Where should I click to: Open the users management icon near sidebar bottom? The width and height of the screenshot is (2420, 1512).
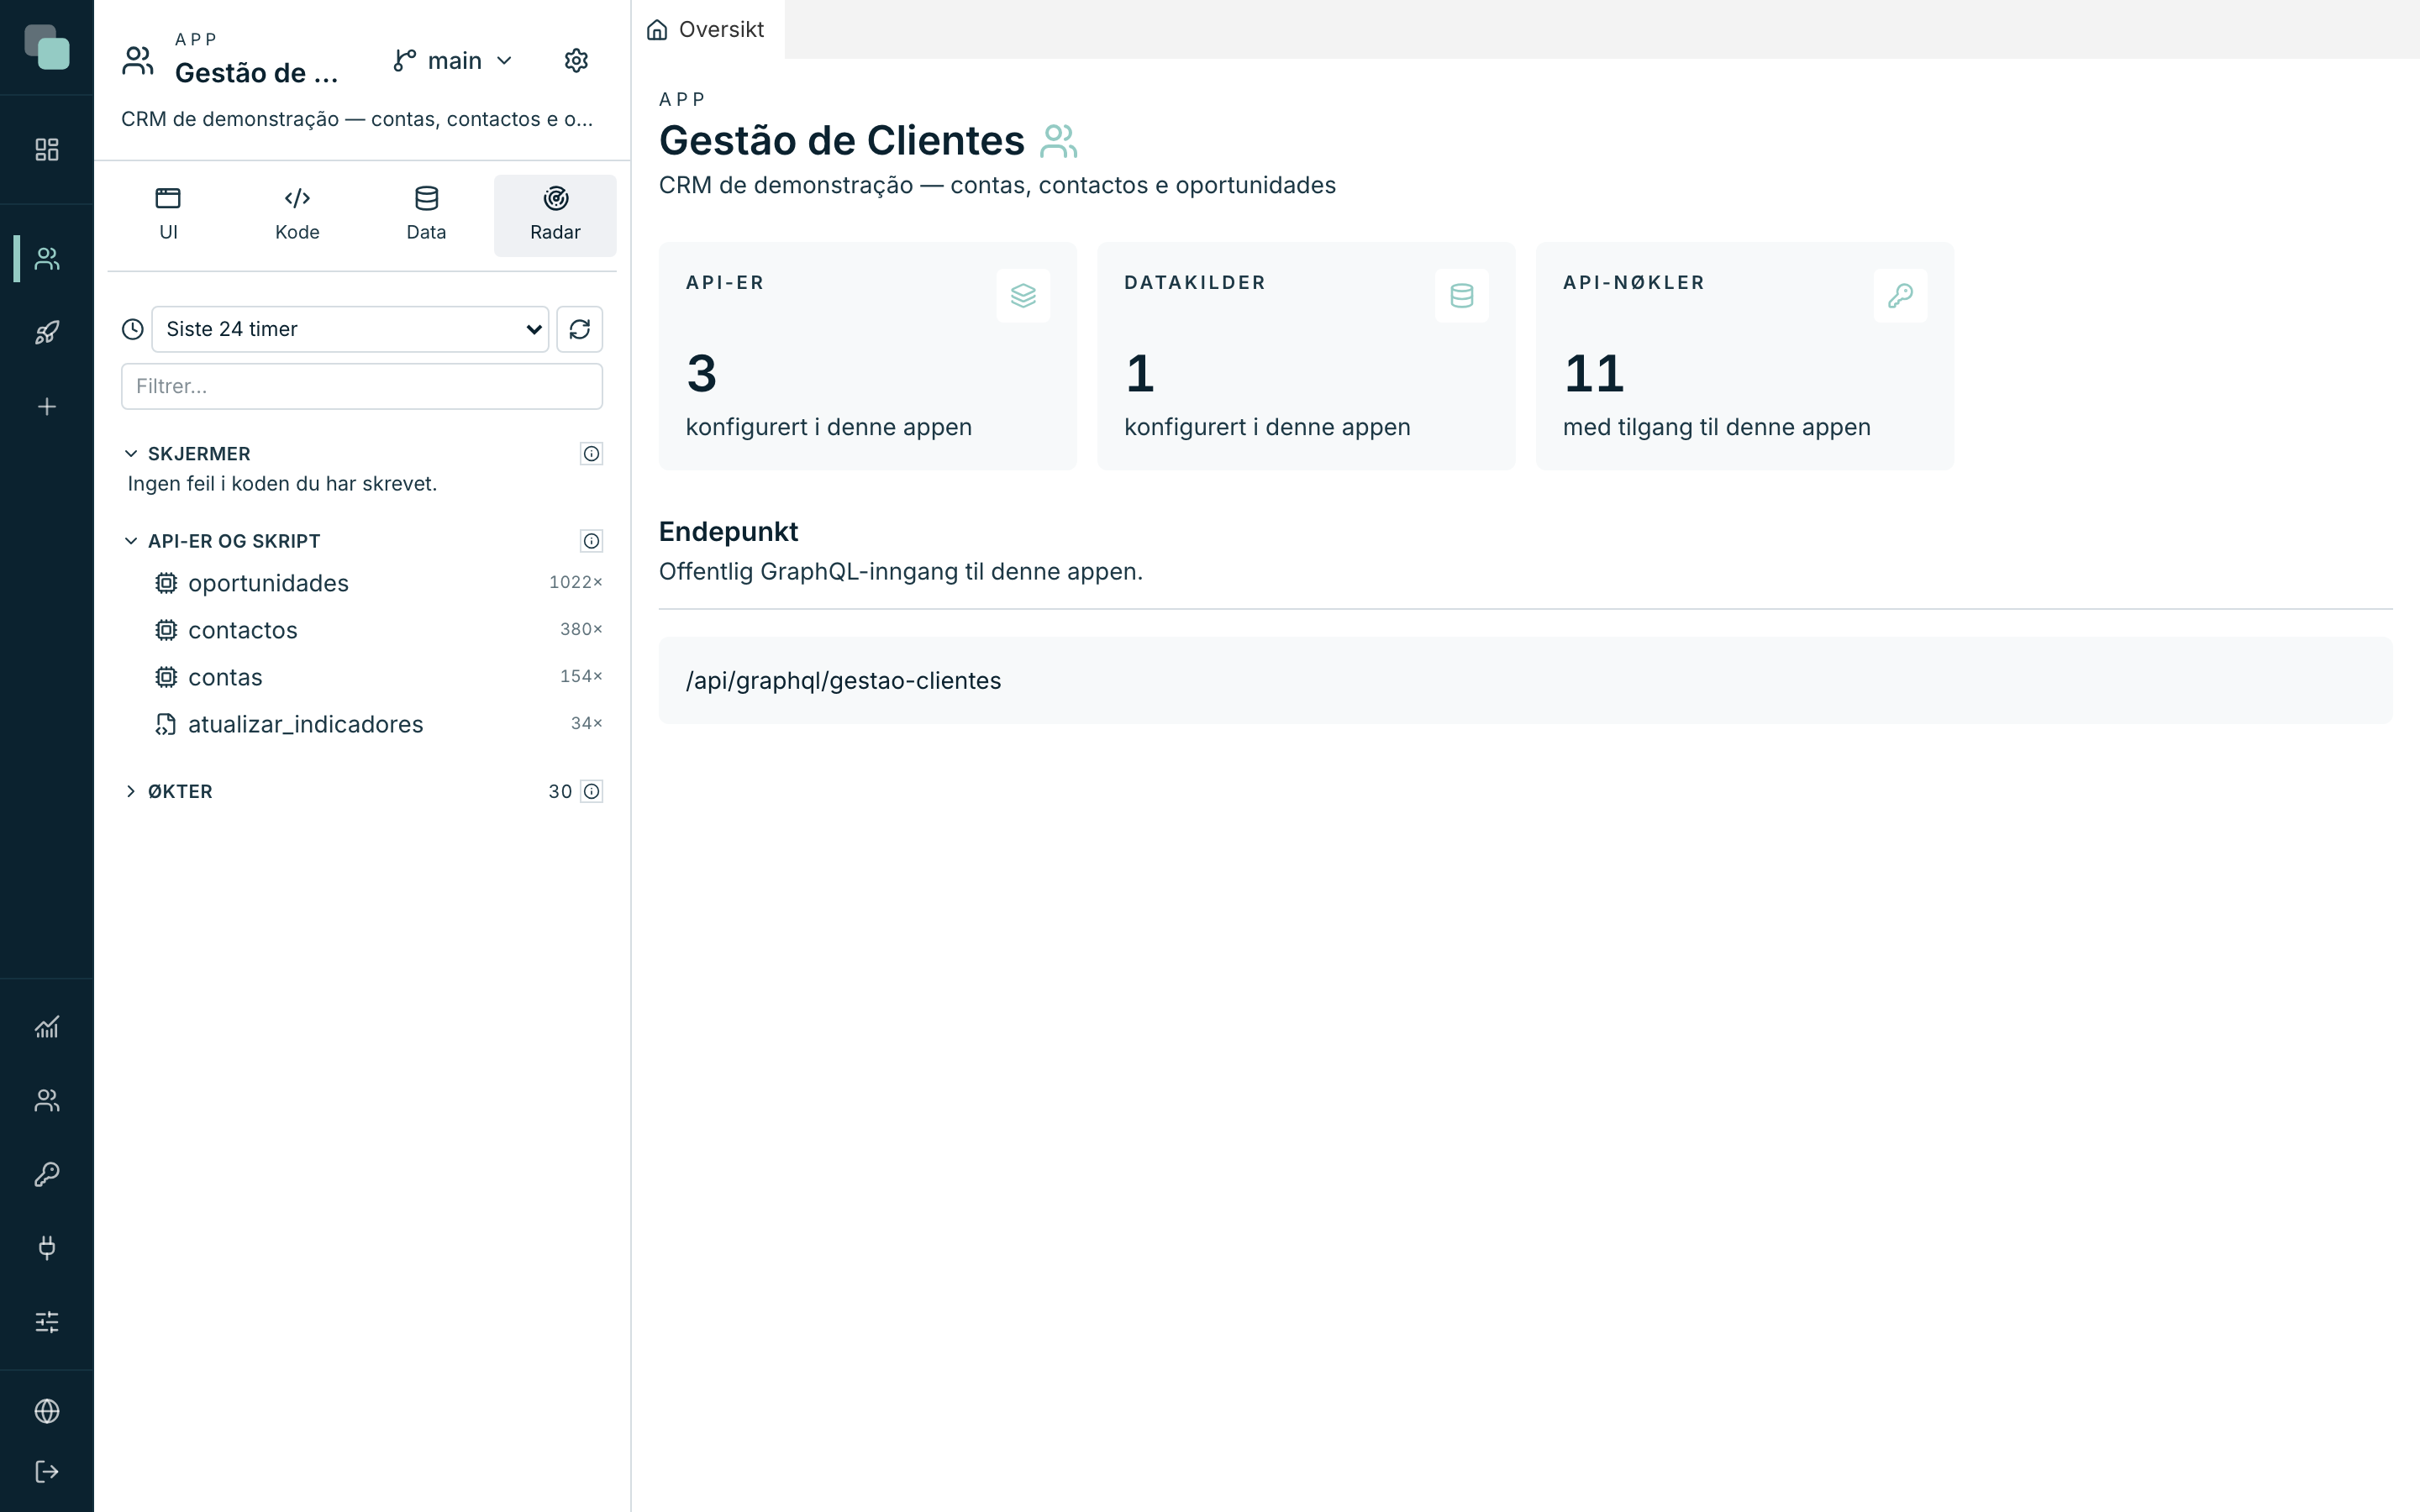[x=47, y=1100]
